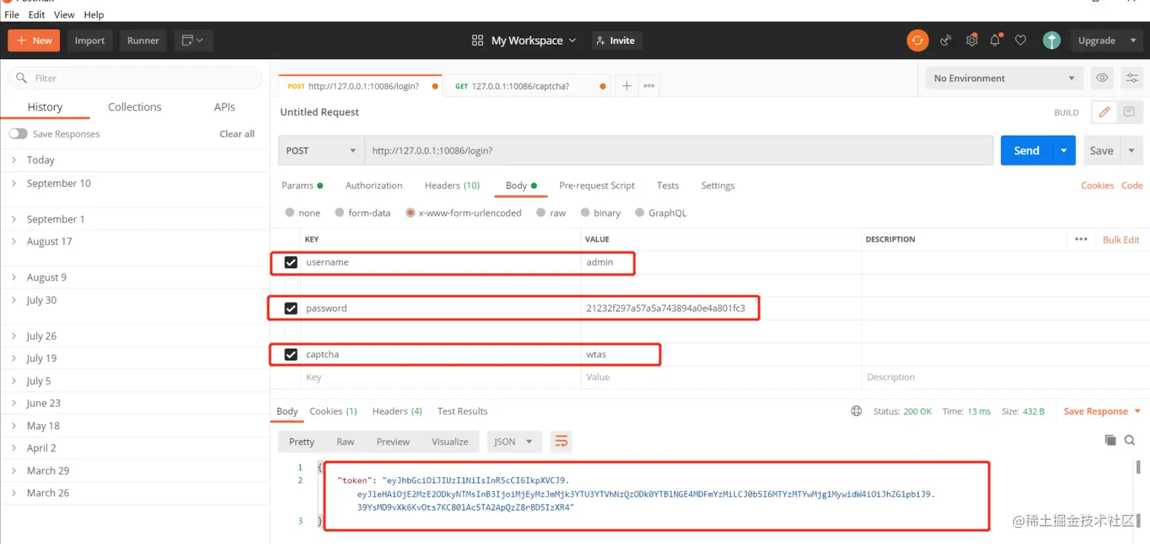Viewport: 1150px width, 544px height.
Task: Select form-data body type
Action: 340,213
